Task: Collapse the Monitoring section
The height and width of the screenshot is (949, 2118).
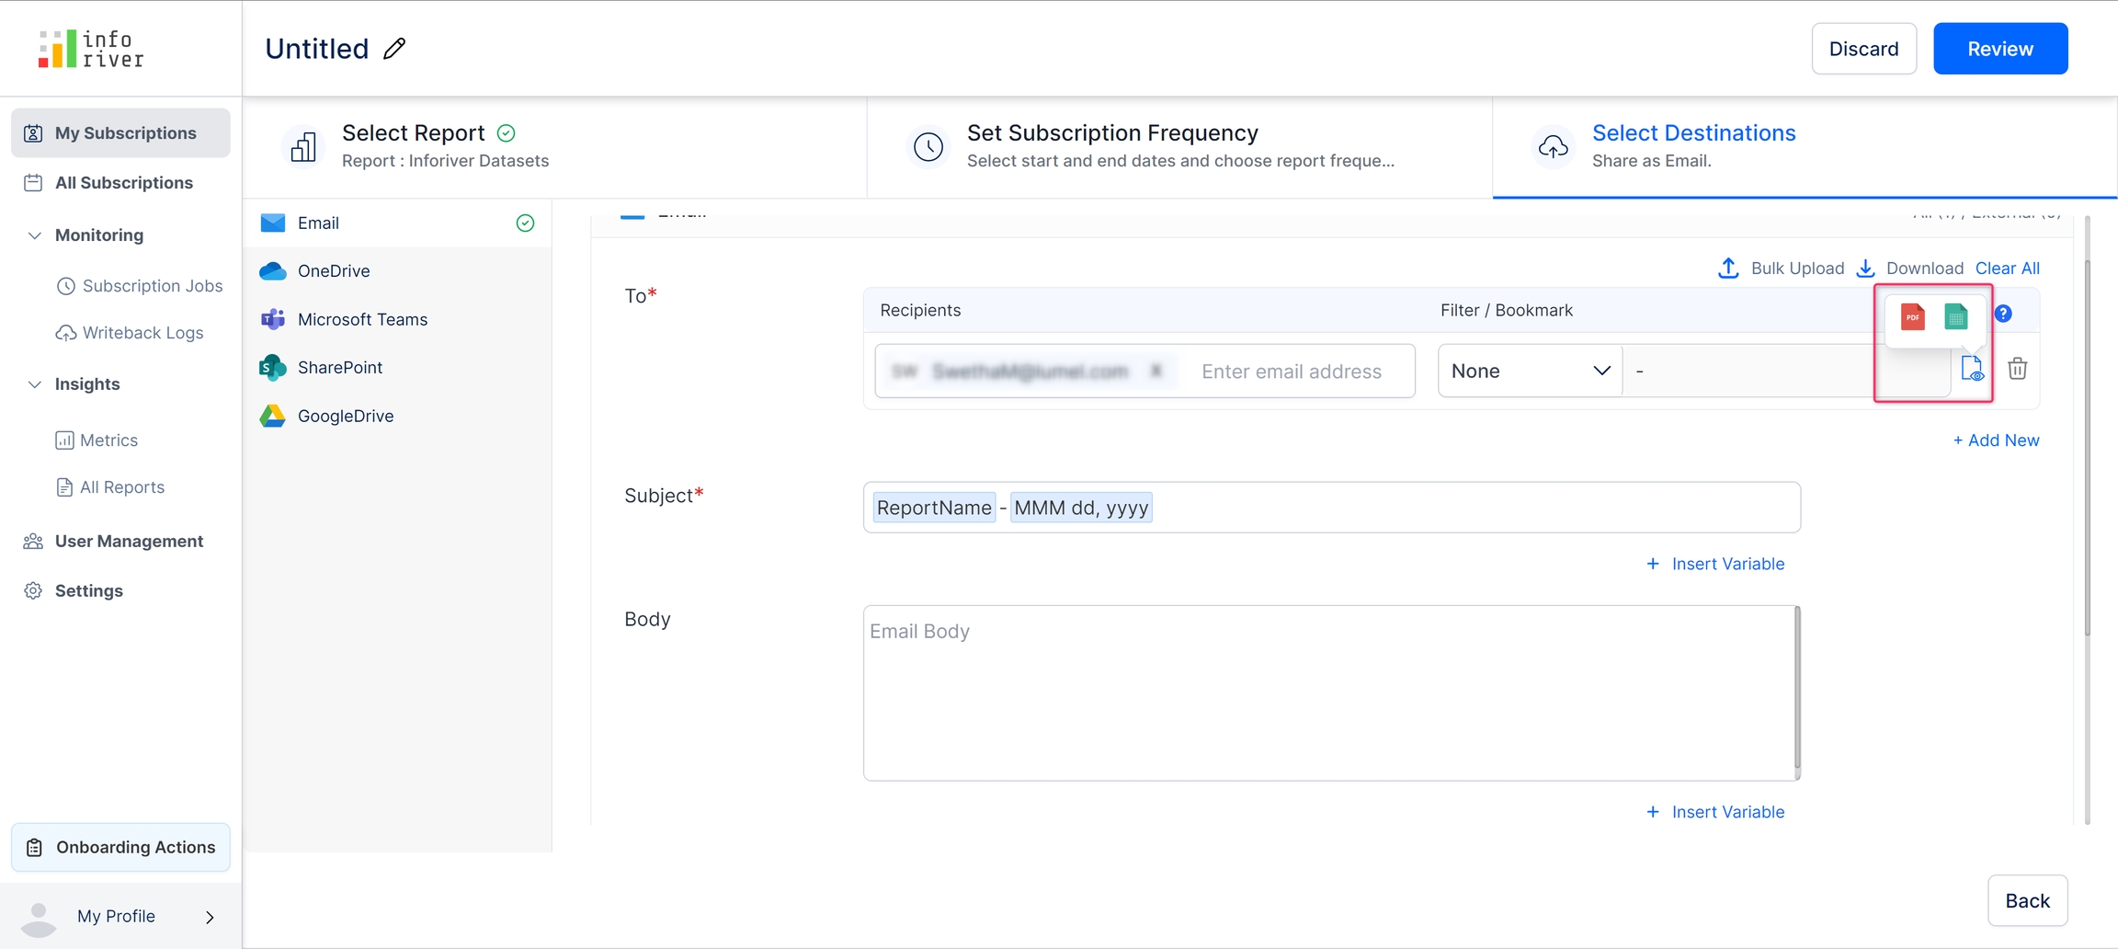Action: coord(35,235)
